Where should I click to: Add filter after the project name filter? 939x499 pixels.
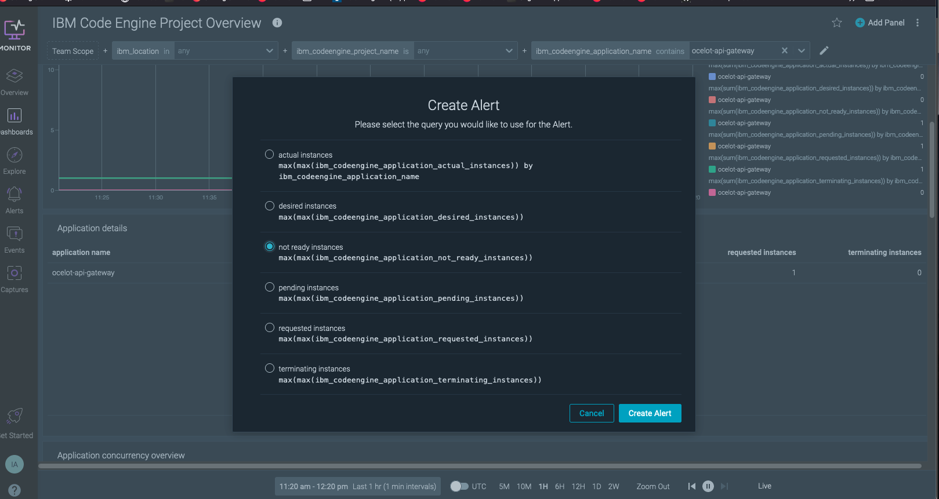tap(524, 51)
